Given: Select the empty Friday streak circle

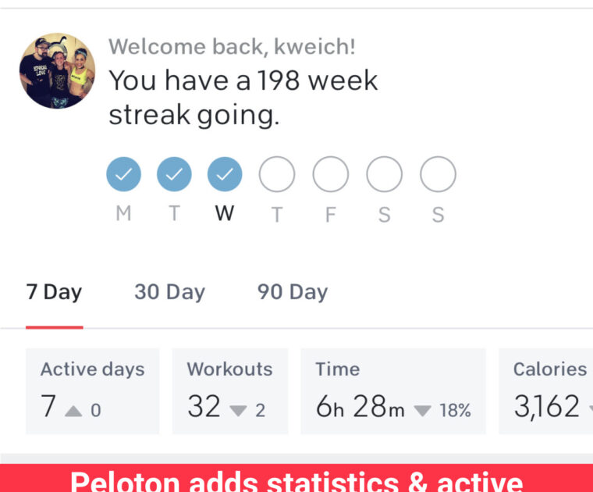Looking at the screenshot, I should tap(330, 174).
